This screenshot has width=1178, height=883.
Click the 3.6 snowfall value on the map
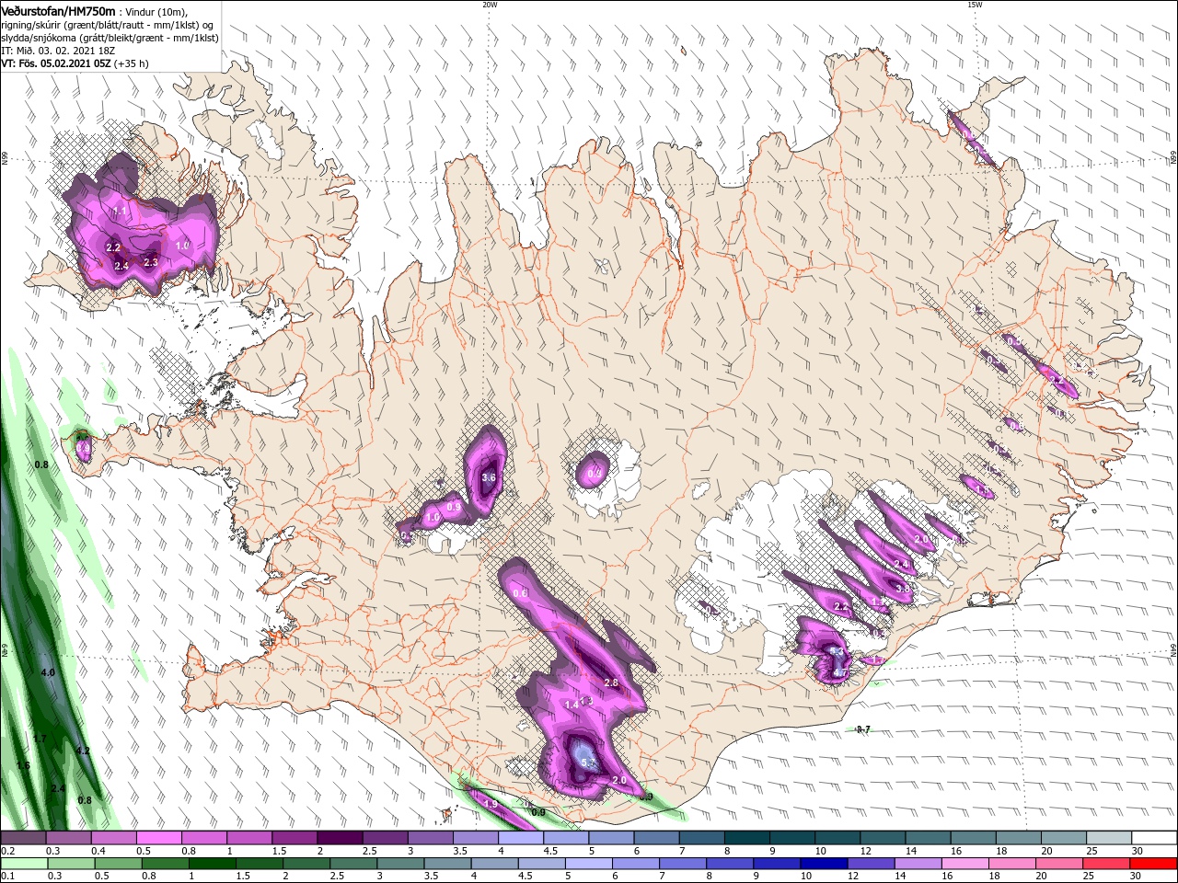[x=489, y=477]
